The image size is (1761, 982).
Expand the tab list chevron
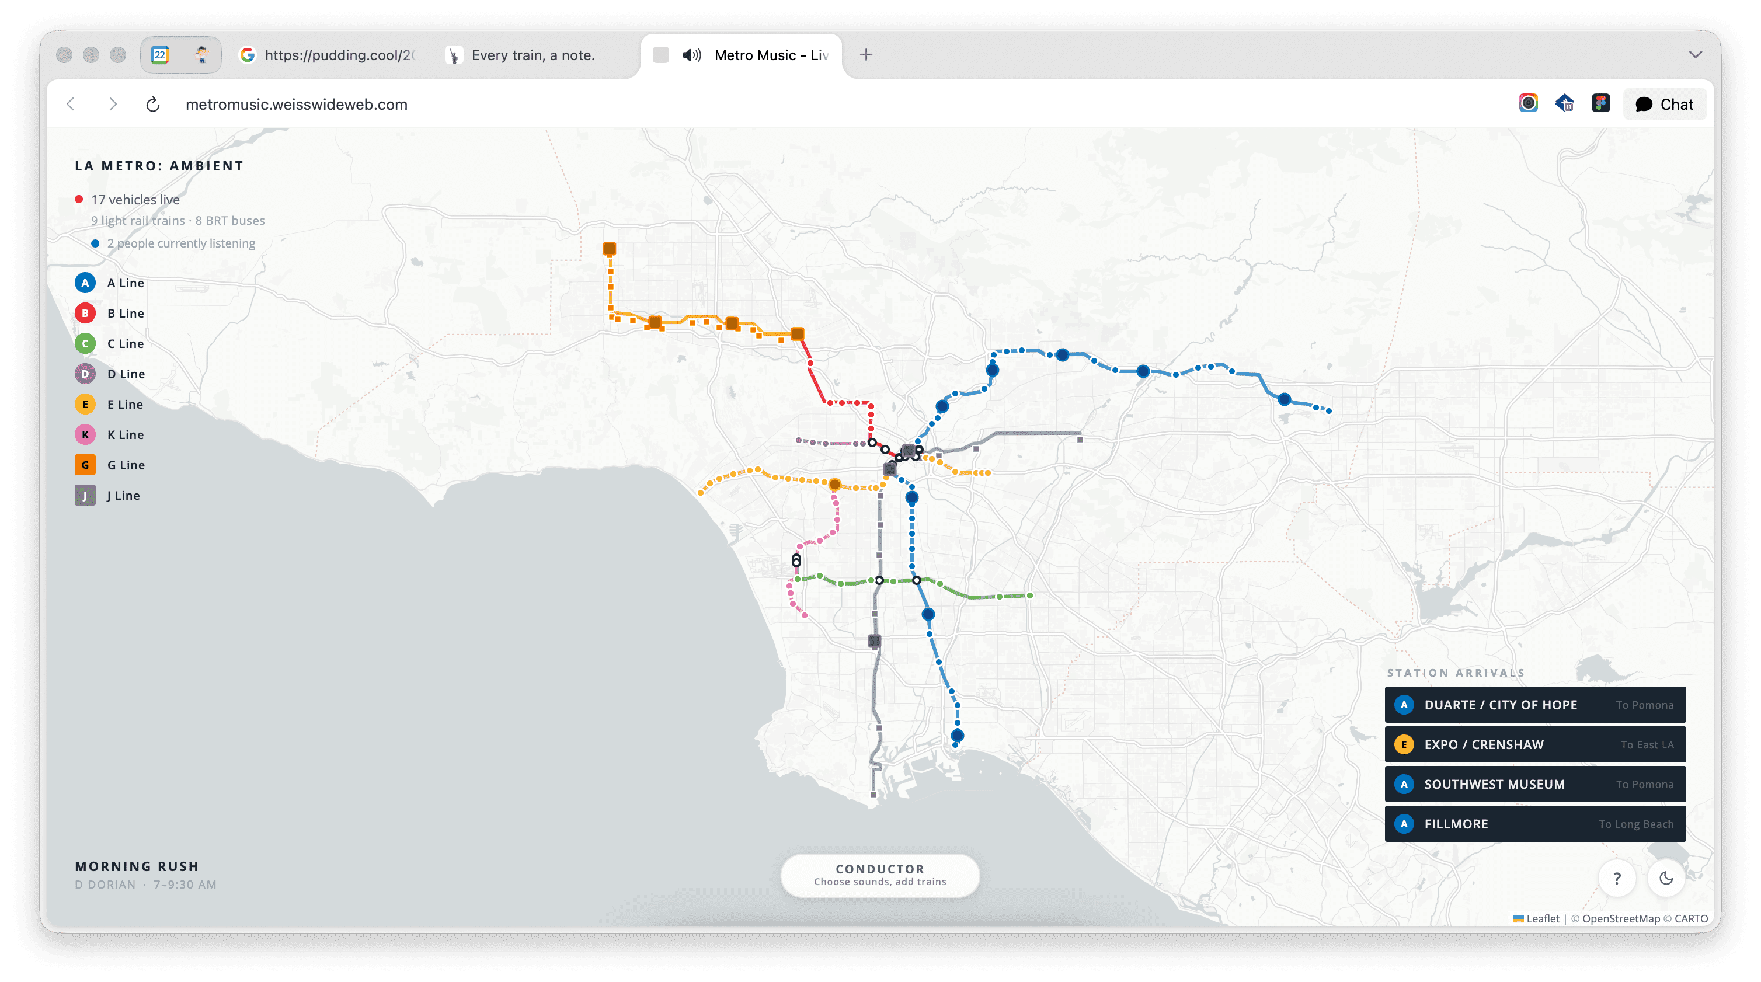(x=1696, y=55)
